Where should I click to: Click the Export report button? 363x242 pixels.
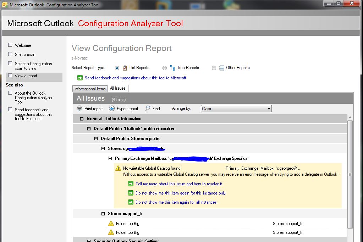pos(123,109)
